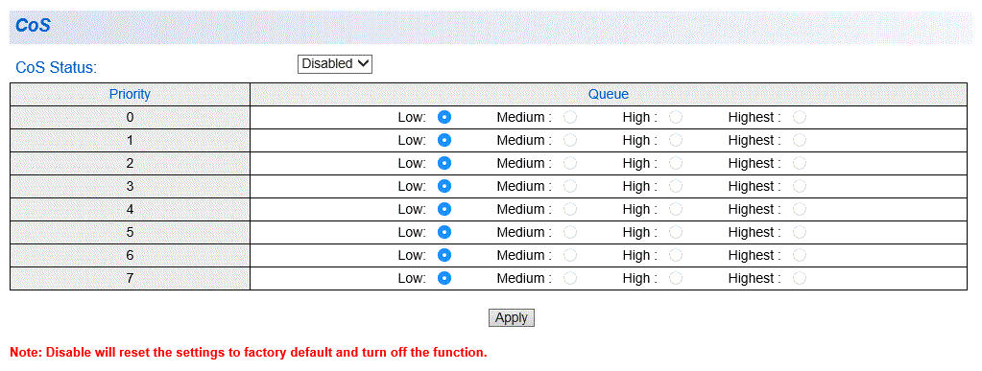Image resolution: width=982 pixels, height=371 pixels.
Task: Select High queue for priority 7
Action: click(675, 278)
